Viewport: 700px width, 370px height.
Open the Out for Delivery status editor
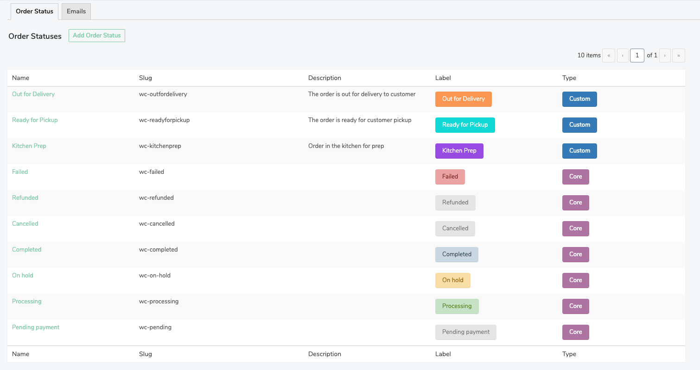pyautogui.click(x=33, y=94)
